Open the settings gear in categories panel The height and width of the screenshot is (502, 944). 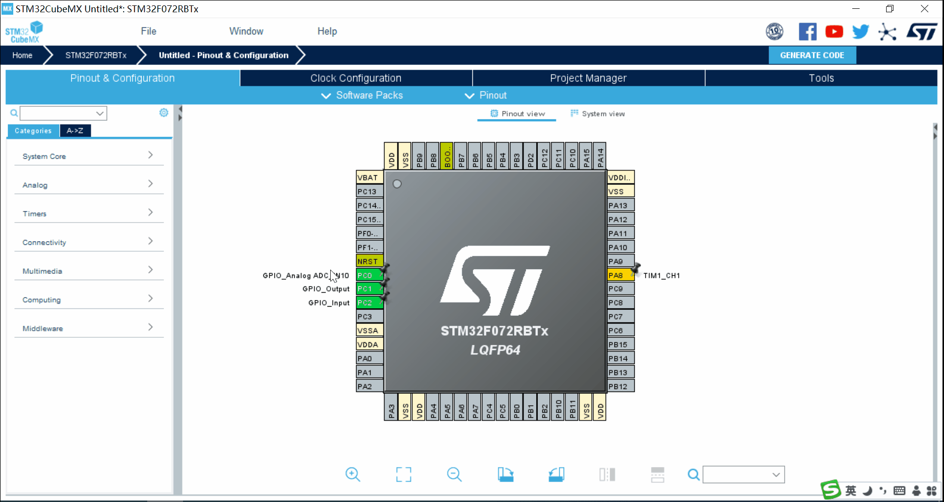[164, 113]
